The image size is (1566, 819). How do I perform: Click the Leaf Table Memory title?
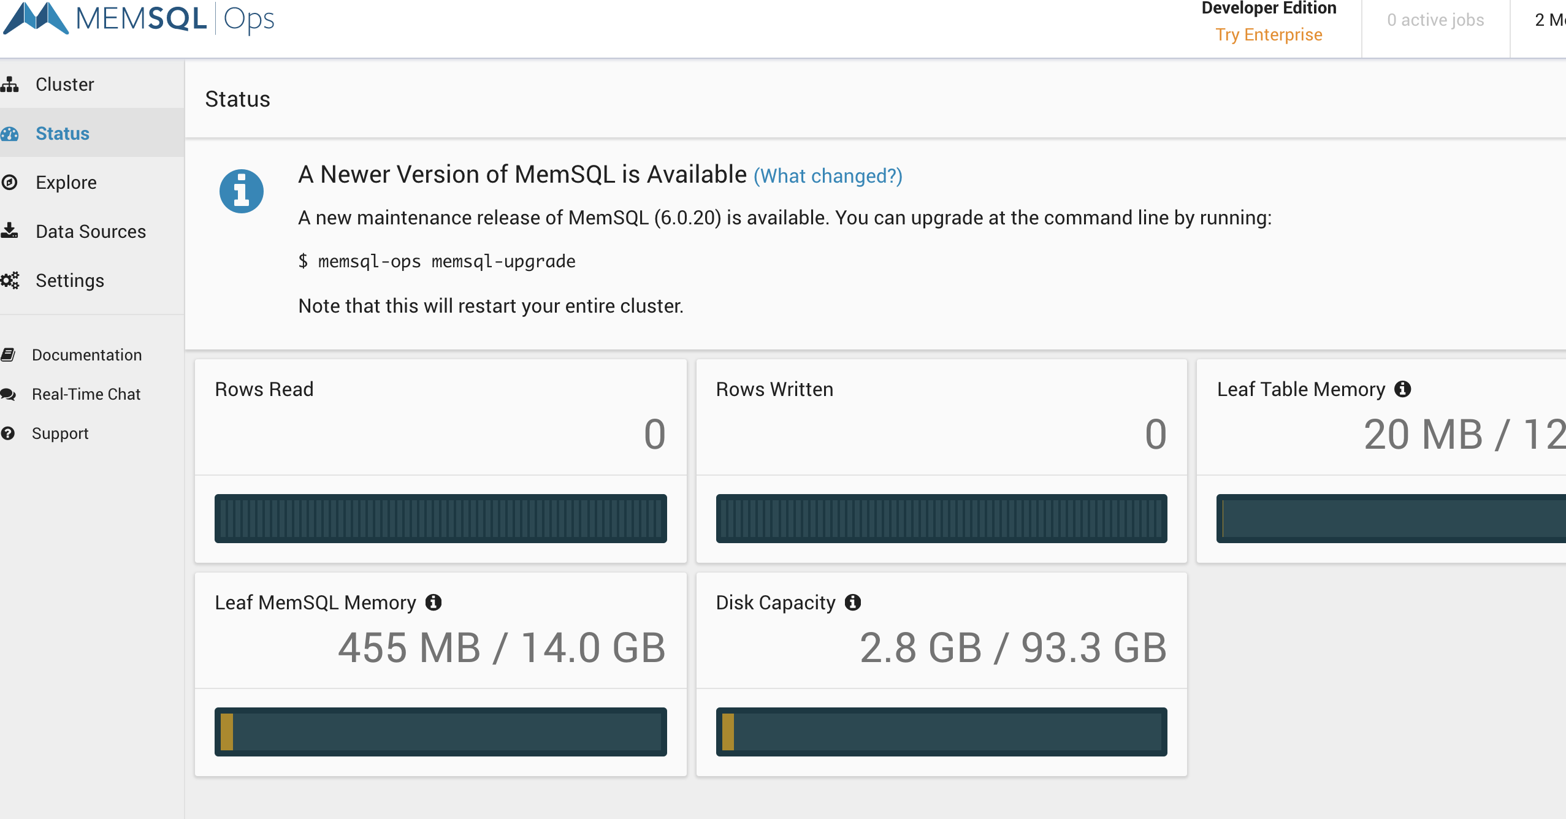pyautogui.click(x=1301, y=389)
